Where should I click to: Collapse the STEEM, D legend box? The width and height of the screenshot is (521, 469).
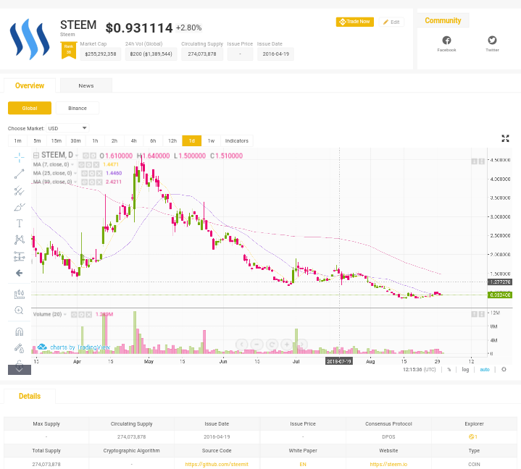pyautogui.click(x=36, y=156)
